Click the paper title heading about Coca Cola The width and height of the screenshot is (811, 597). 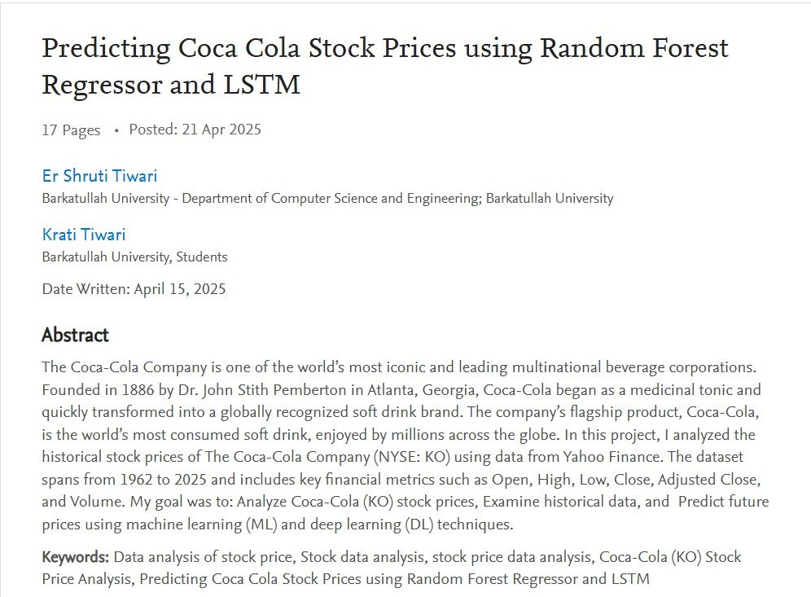[x=385, y=66]
